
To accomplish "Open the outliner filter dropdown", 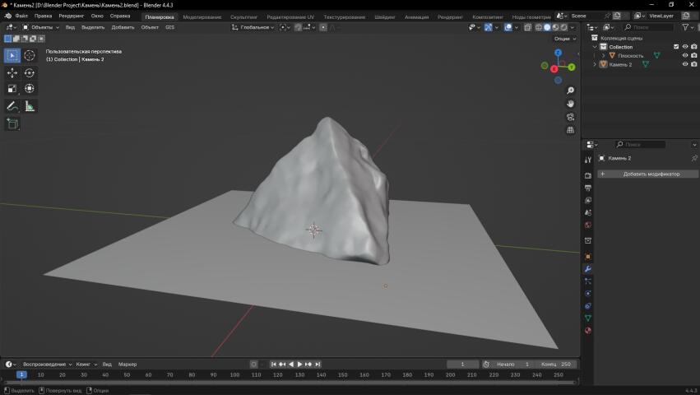I will (688, 27).
